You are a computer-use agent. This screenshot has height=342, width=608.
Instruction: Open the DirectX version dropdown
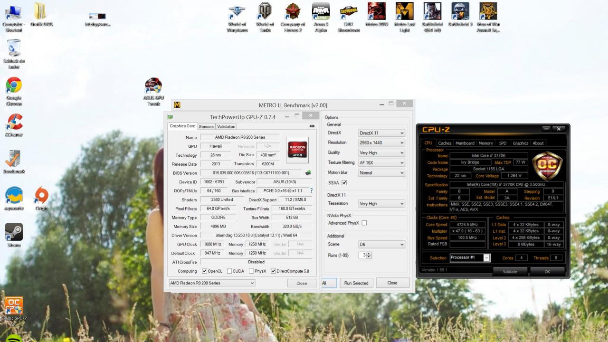(381, 133)
